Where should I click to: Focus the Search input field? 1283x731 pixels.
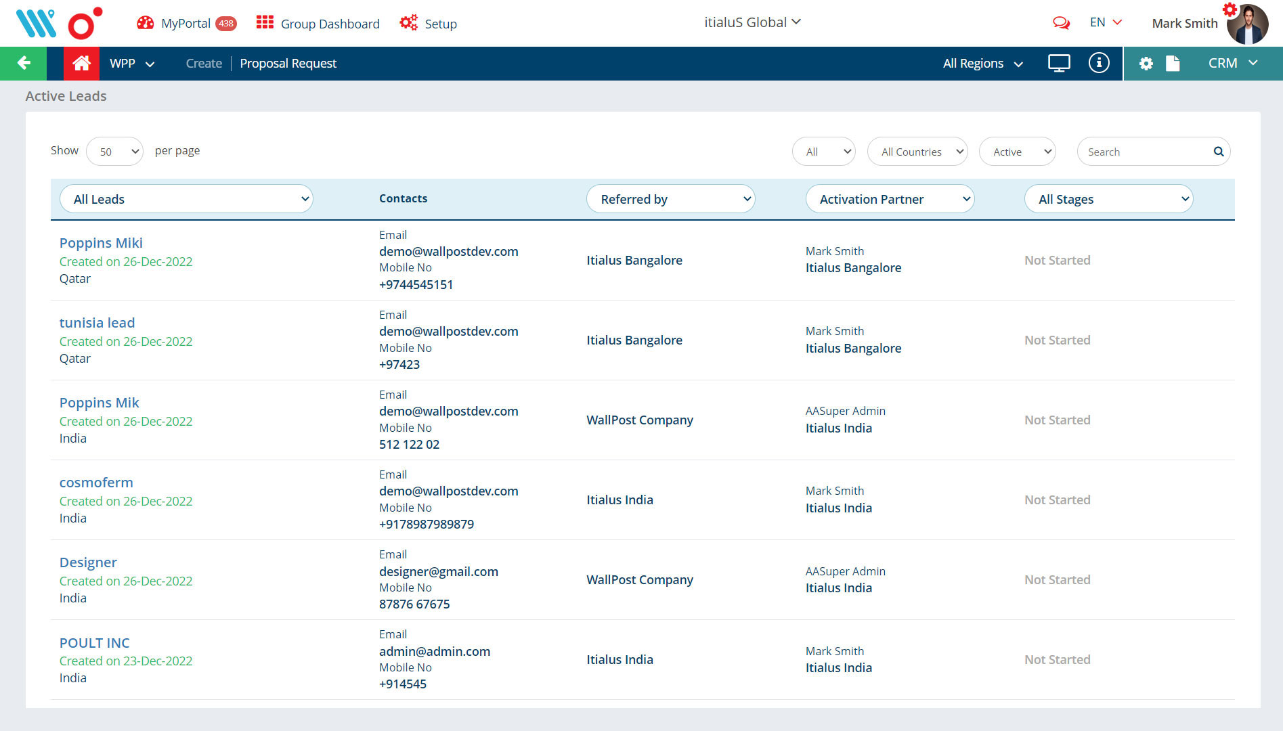1144,152
